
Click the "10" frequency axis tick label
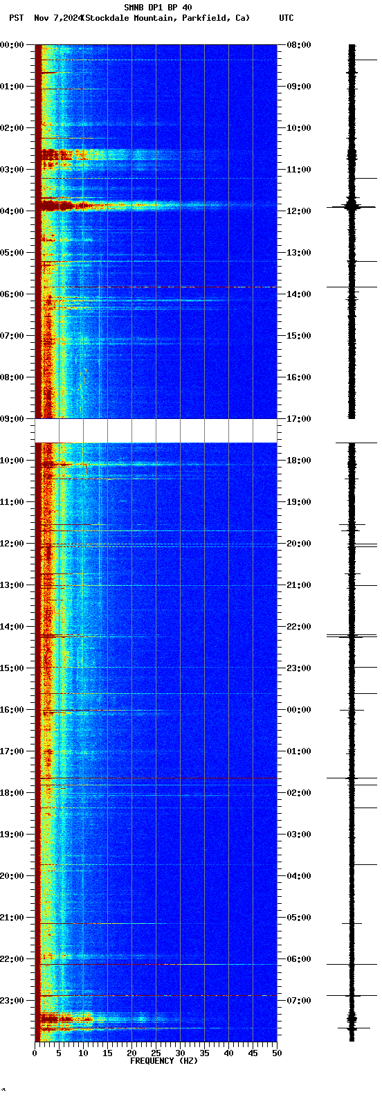(x=83, y=1053)
